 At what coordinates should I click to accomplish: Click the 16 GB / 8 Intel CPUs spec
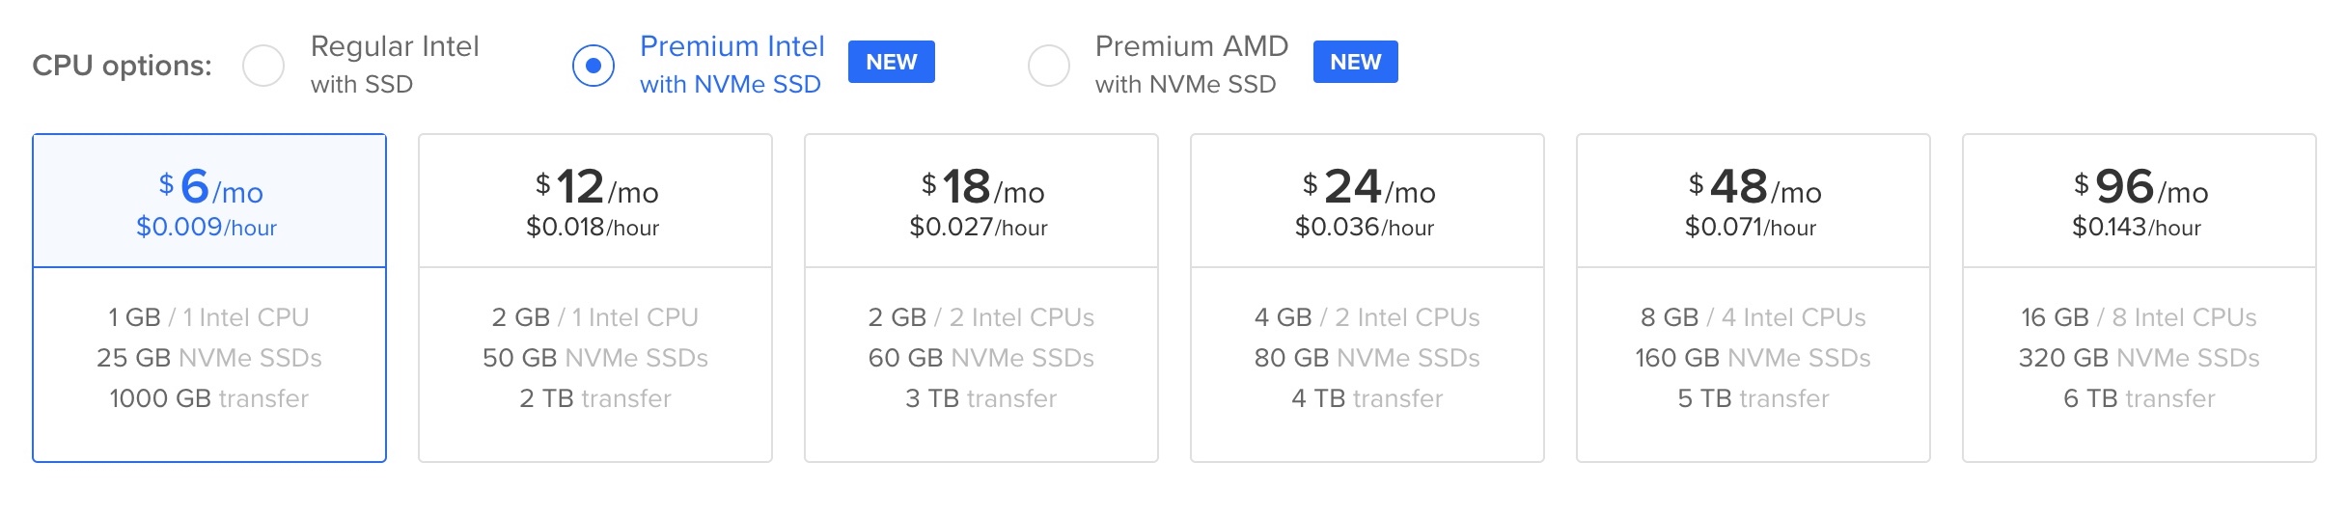[2139, 317]
